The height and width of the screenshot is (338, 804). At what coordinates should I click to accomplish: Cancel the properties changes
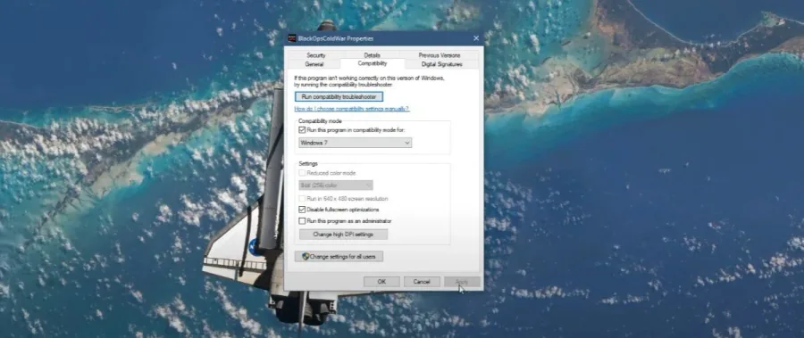422,282
